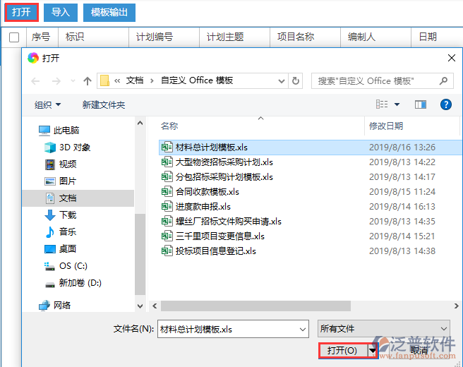Click the file list scroll left arrow
Viewport: 463px width, 367px height.
pos(155,306)
